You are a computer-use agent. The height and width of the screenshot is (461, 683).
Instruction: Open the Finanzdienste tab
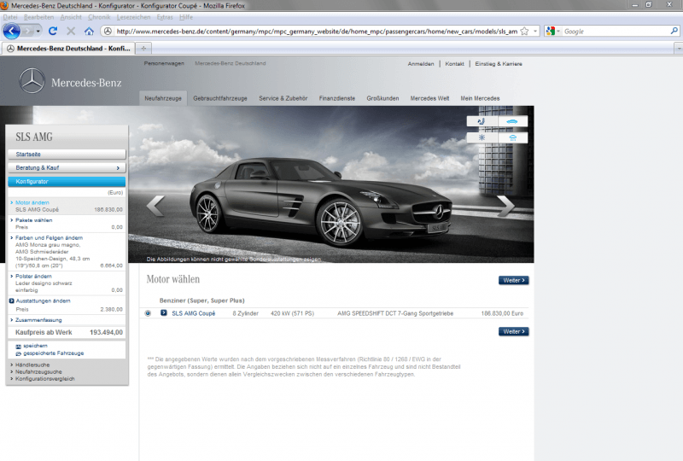tap(336, 98)
